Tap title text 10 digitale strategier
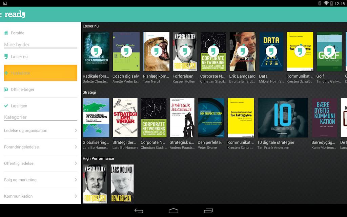The width and height of the screenshot is (347, 217). click(x=276, y=142)
